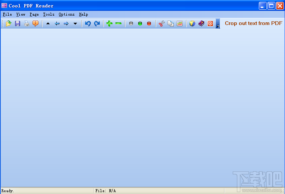This screenshot has width=285, height=194.
Task: Open the File menu
Action: [7, 14]
